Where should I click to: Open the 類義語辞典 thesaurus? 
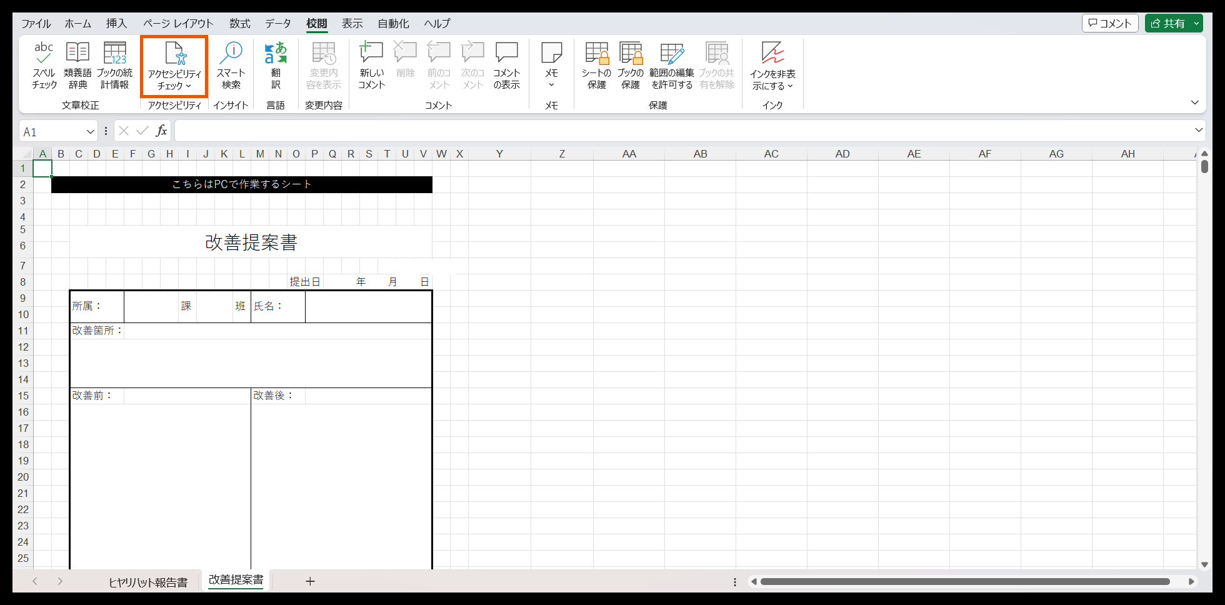[x=77, y=65]
